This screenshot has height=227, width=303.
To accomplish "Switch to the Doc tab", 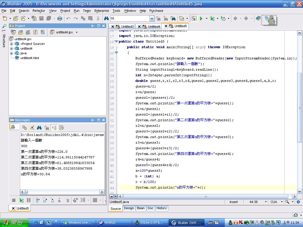I will point(150,208).
